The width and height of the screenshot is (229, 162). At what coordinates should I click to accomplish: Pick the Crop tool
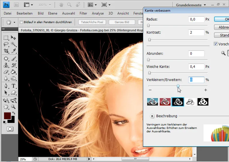[x=6, y=51]
